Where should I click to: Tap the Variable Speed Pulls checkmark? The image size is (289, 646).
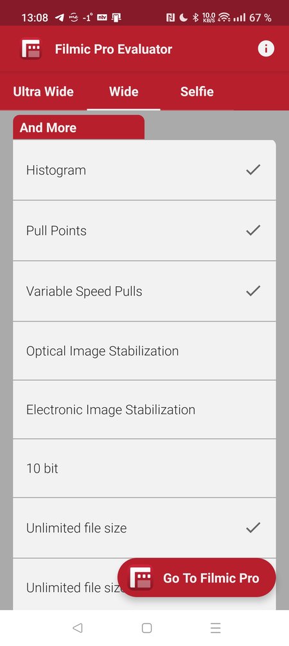click(253, 290)
